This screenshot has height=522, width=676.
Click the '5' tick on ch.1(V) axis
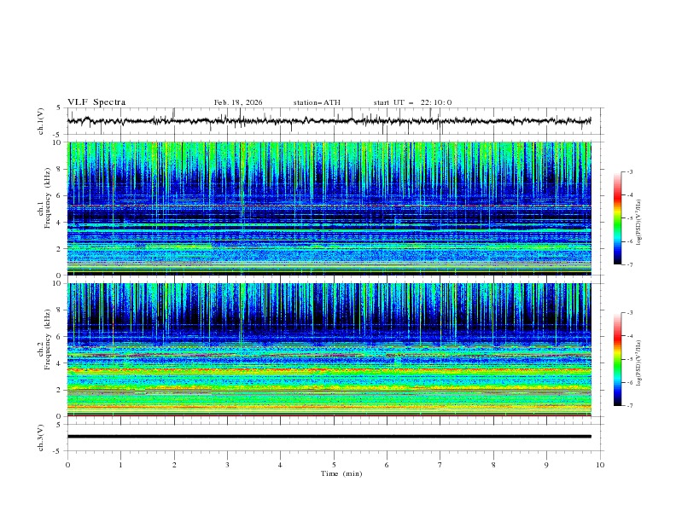point(59,107)
